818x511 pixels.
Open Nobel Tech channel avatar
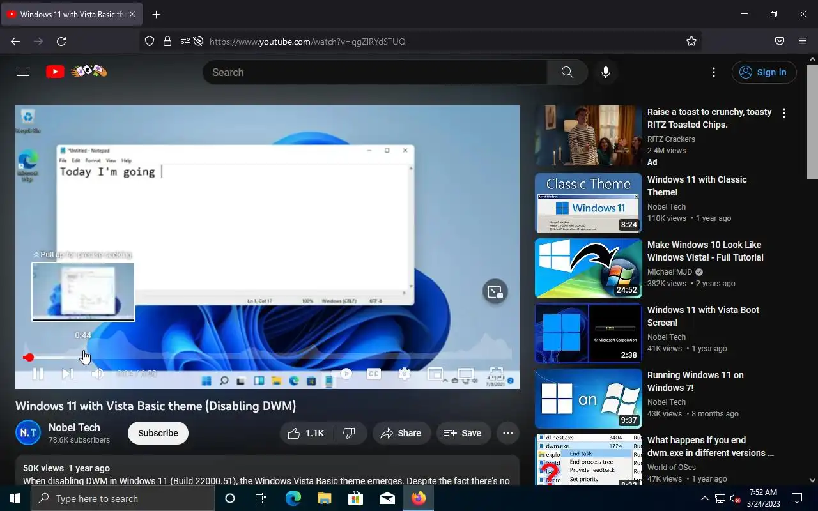(28, 433)
